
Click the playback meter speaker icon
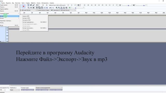coord(78,5)
